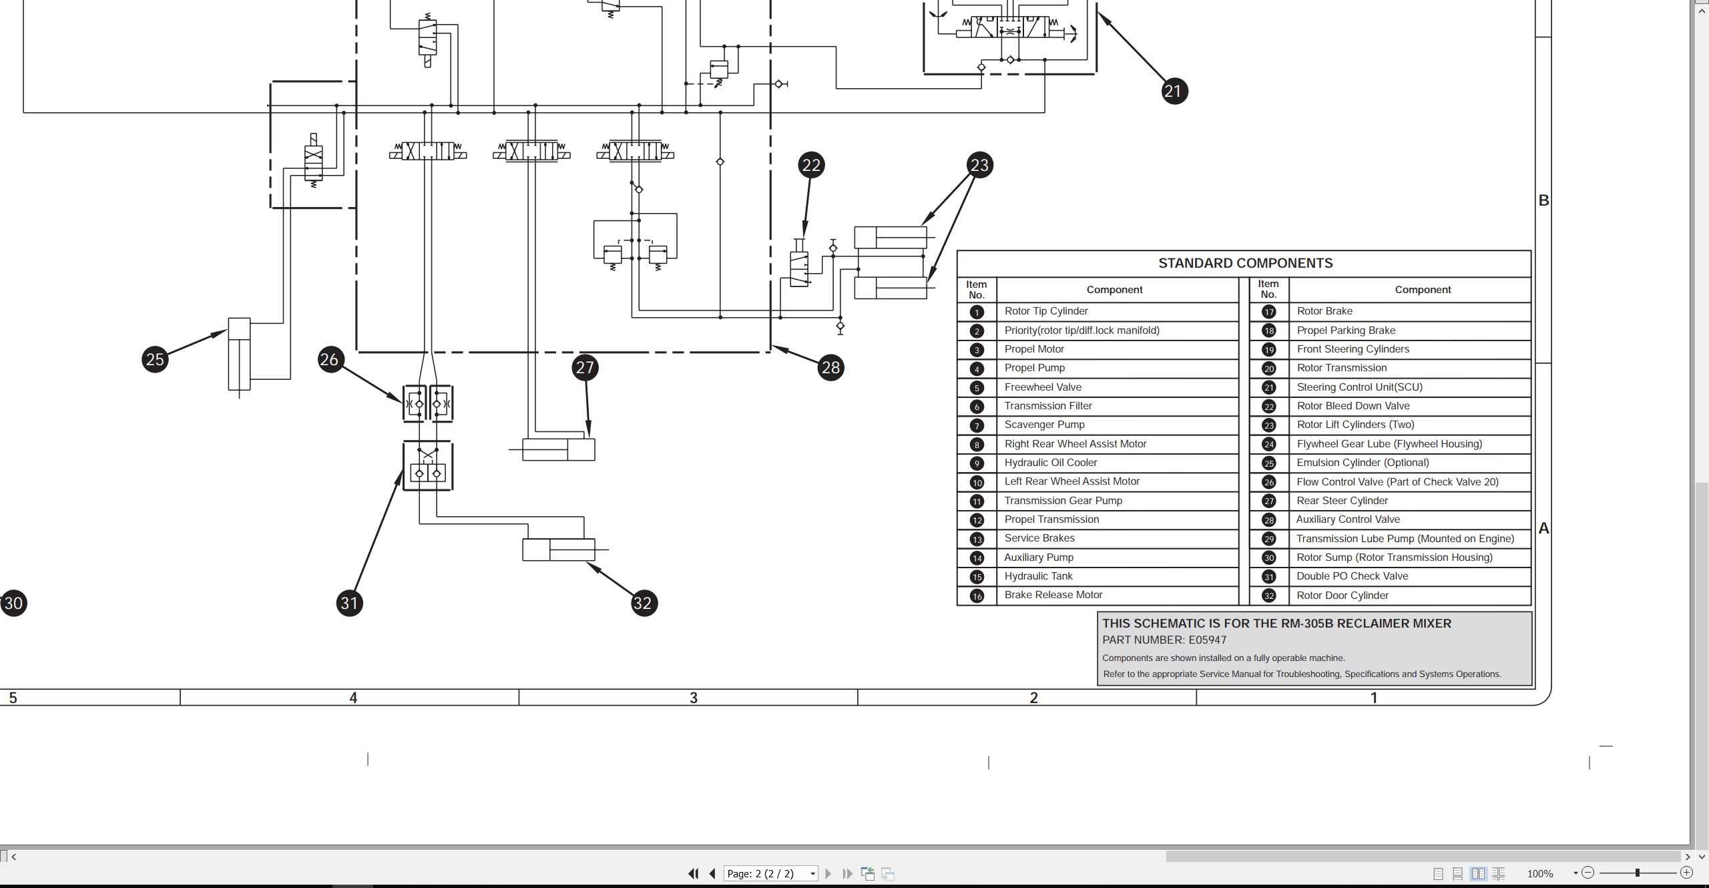Click the 'Freewheel Valve' entry
This screenshot has width=1709, height=888.
pyautogui.click(x=1043, y=387)
